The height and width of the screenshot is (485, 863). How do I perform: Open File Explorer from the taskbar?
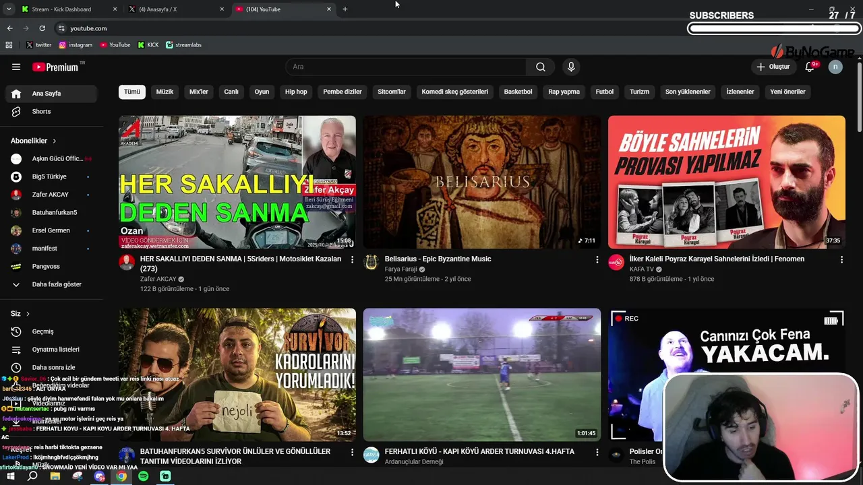[x=55, y=476]
